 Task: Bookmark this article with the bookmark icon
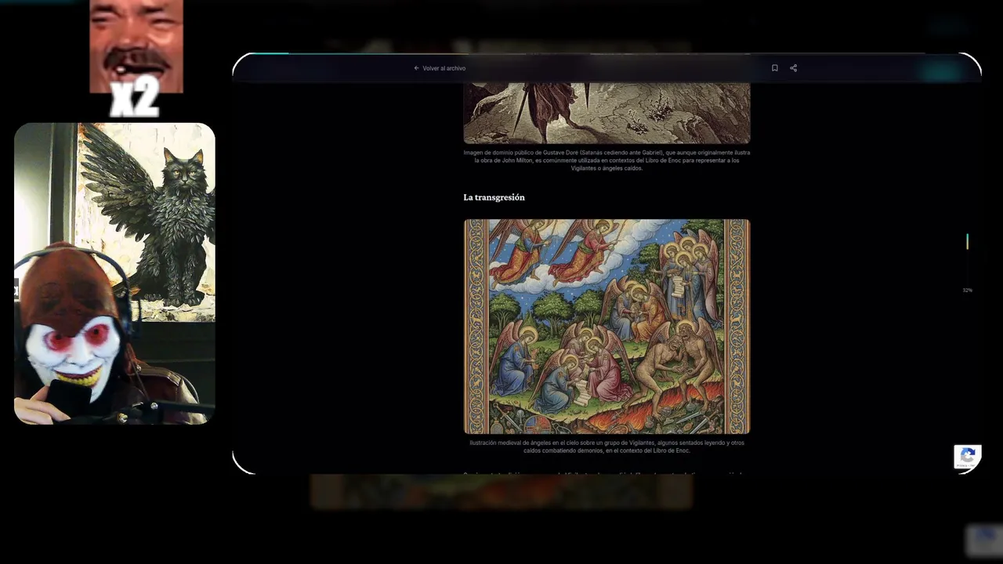coord(774,68)
